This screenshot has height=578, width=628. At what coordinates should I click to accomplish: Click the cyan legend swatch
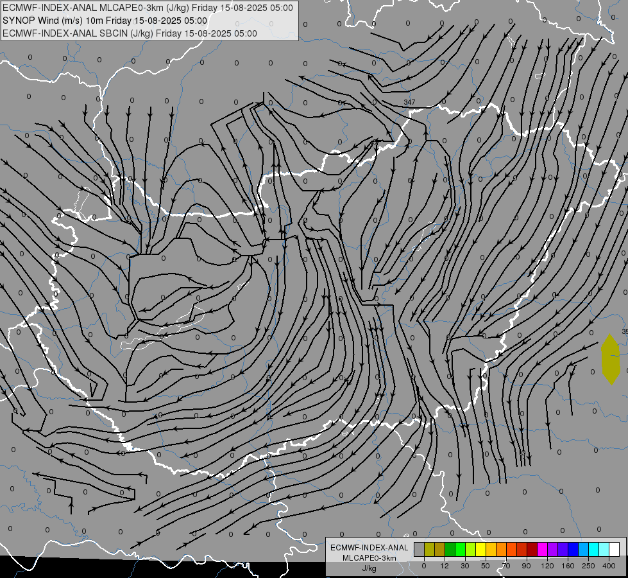click(x=594, y=549)
